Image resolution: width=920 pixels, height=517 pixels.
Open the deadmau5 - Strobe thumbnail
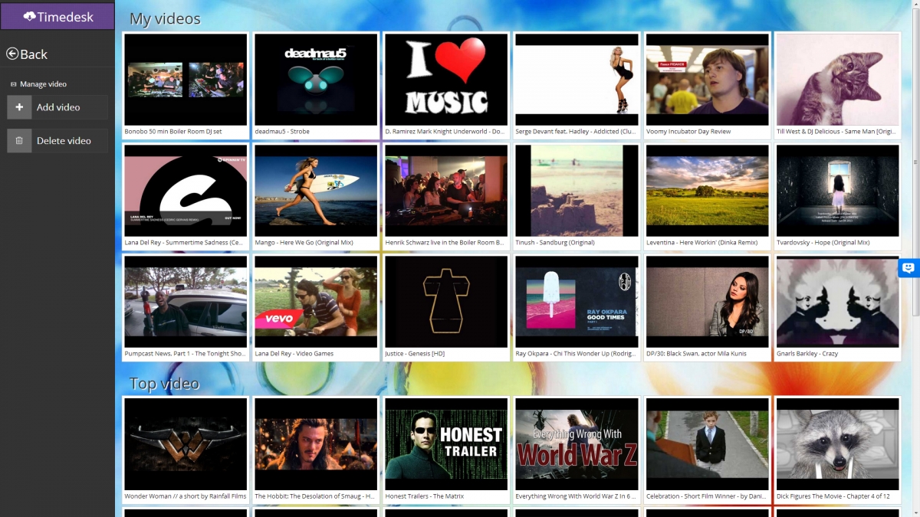point(316,80)
